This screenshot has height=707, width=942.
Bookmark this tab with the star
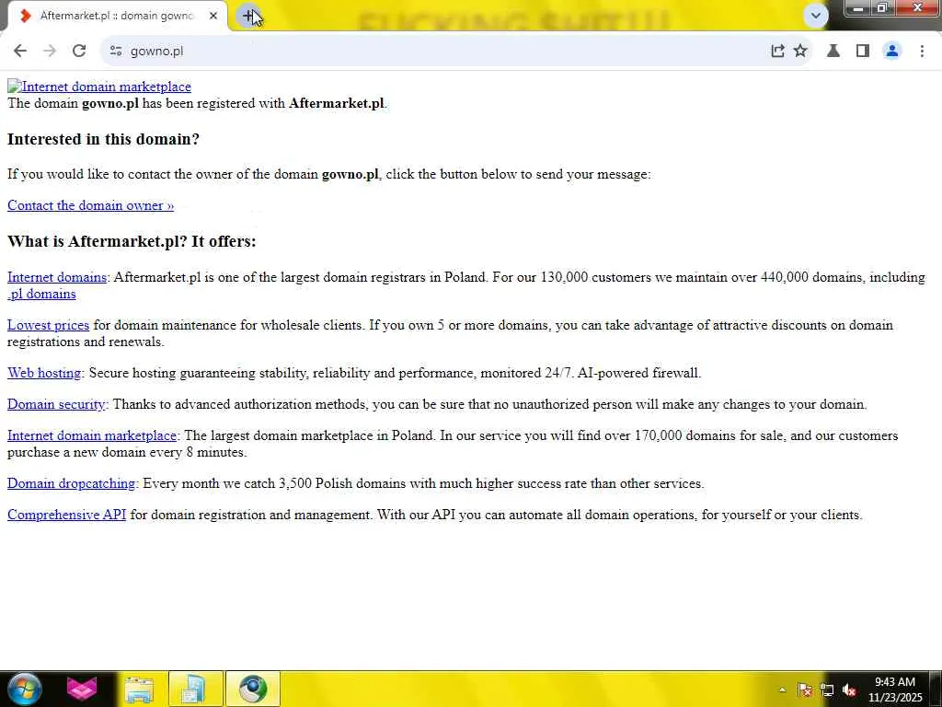point(800,52)
